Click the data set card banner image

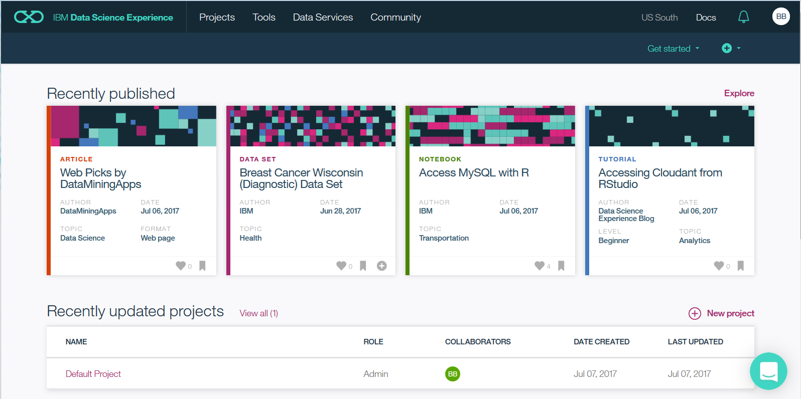pos(313,126)
